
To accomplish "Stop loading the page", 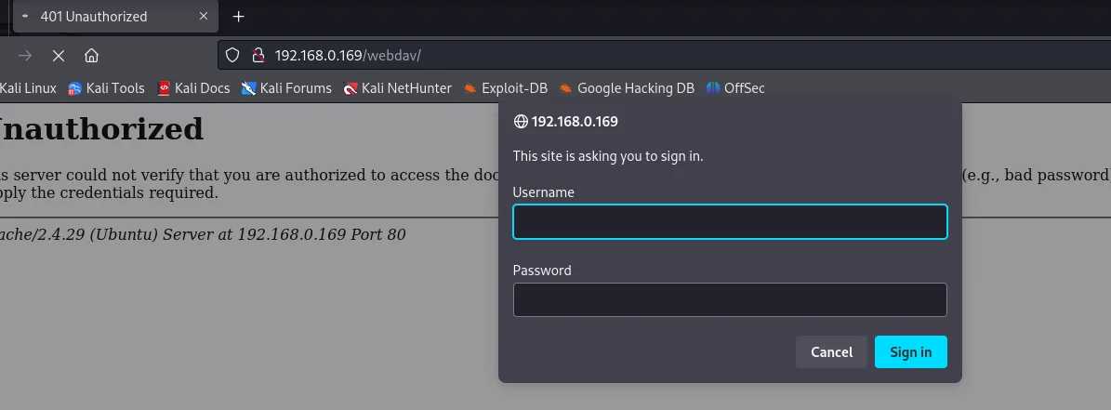I will coord(58,56).
